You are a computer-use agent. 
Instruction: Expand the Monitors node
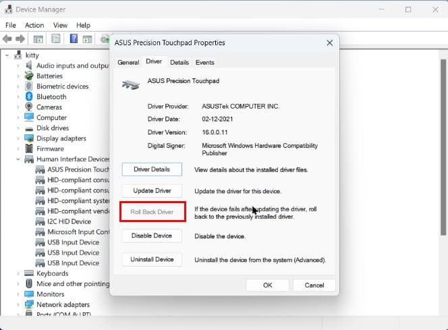point(18,294)
